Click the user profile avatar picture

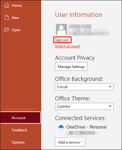61,29
